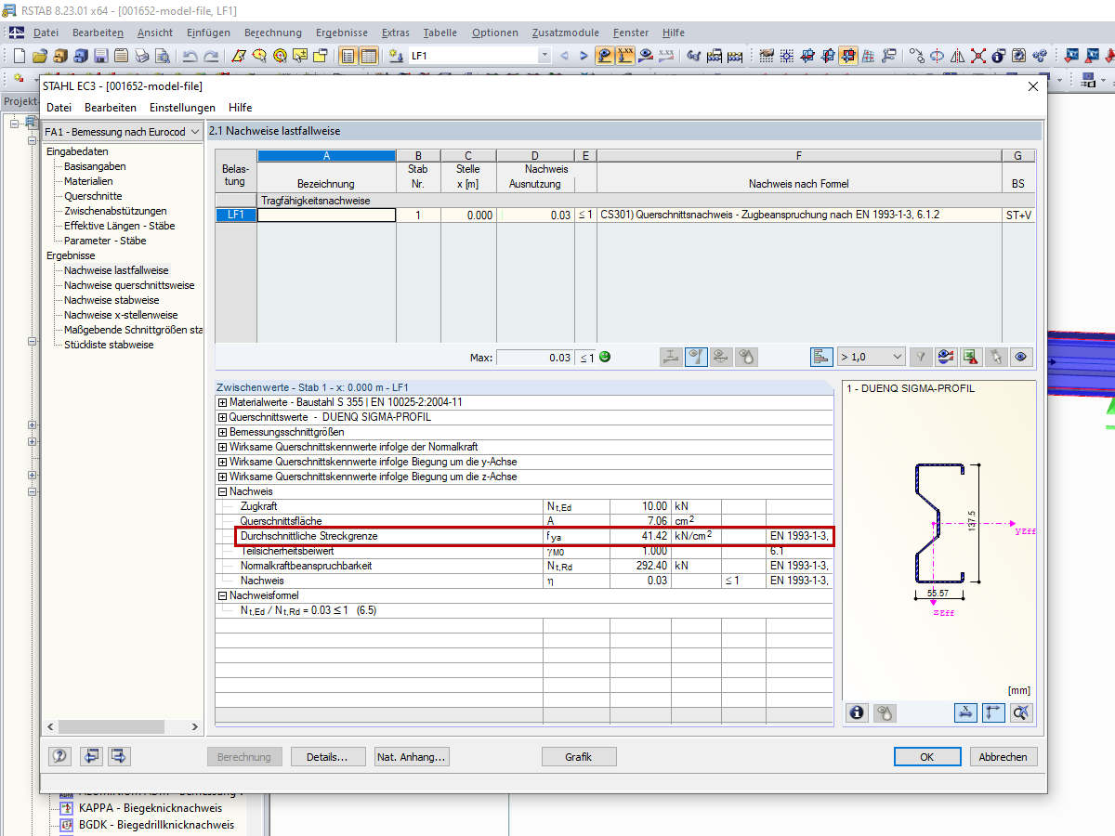Click the save icon in main toolbar
This screenshot has width=1115, height=836.
click(100, 56)
